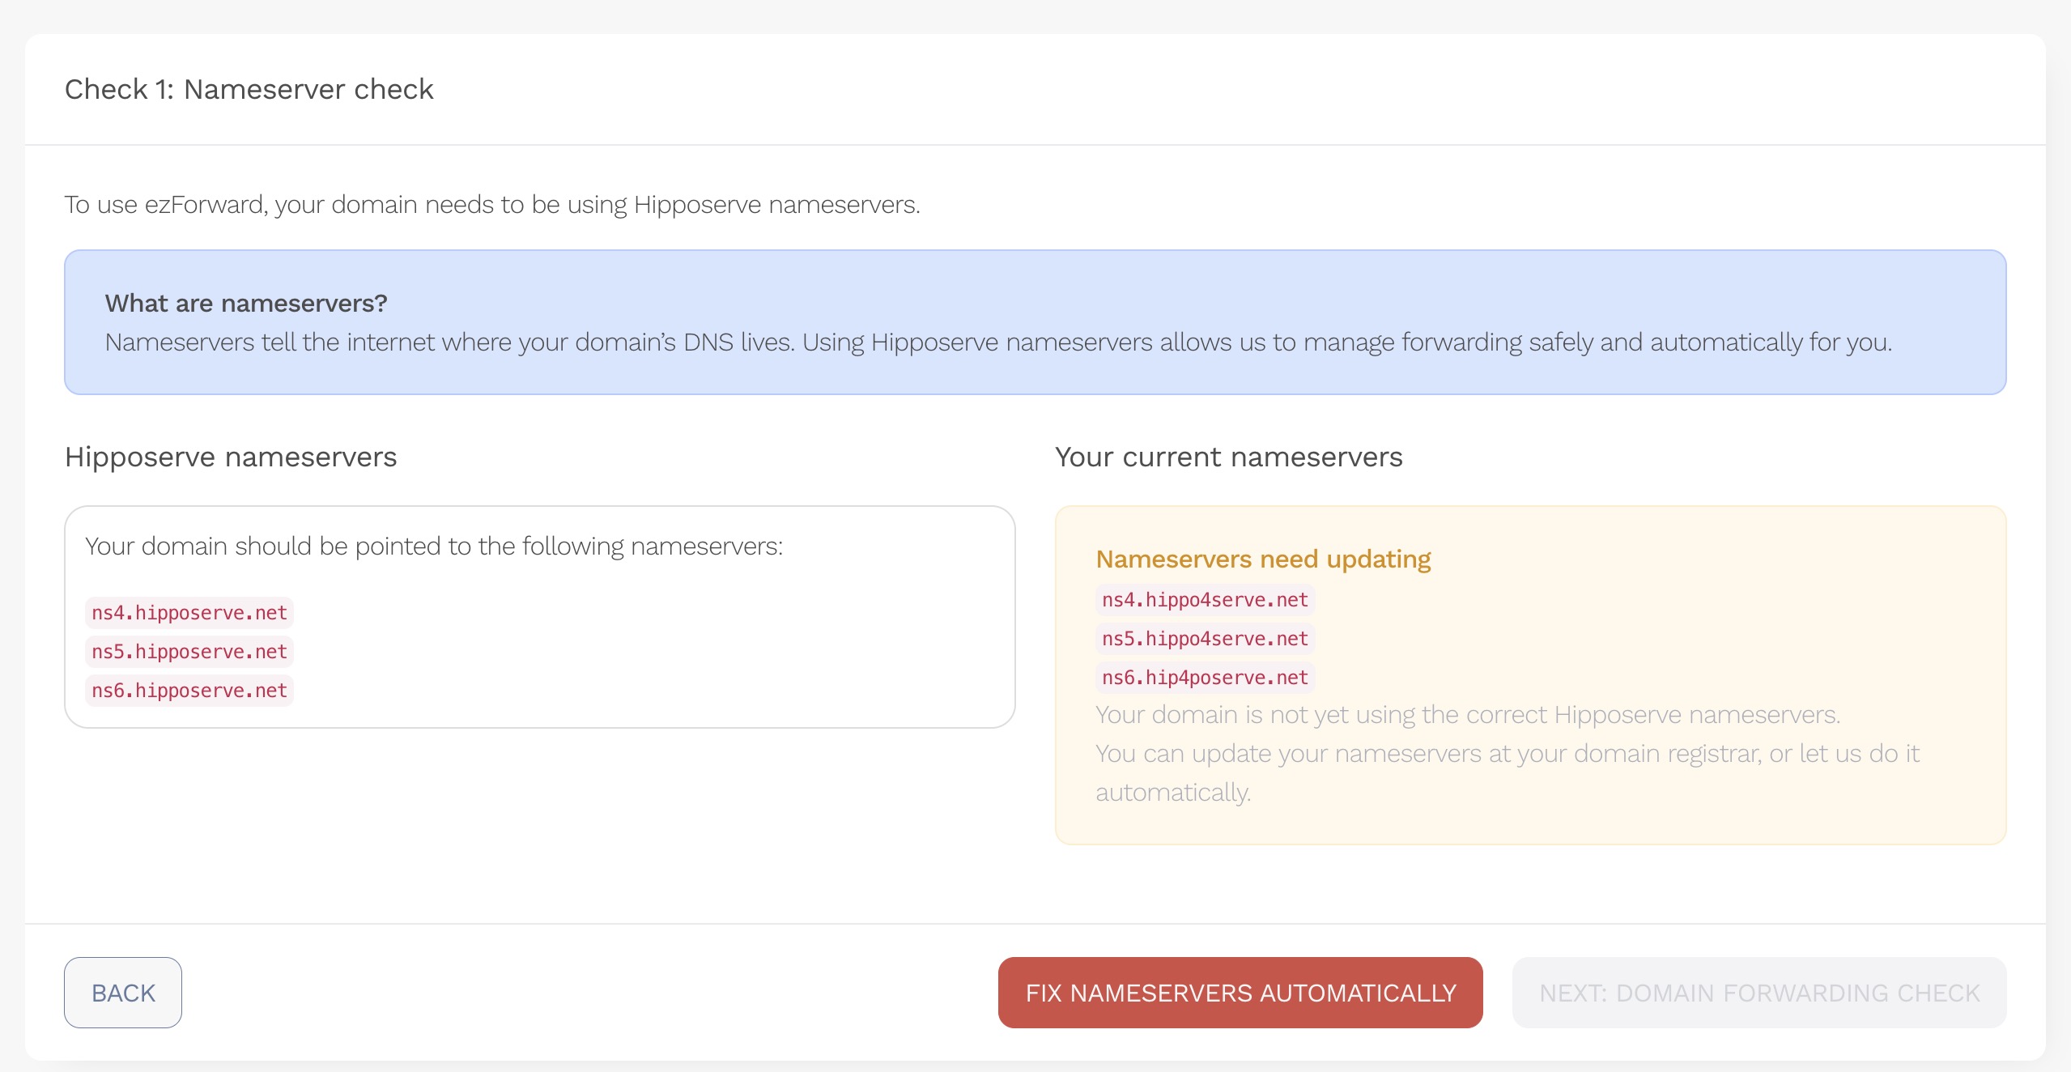Click the 'Hipposerve nameservers' section heading
This screenshot has width=2071, height=1072.
point(231,457)
